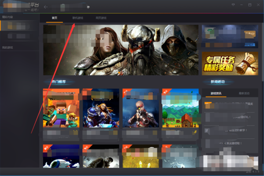
Task: Open the 联机游戏 tab
Action: tap(77, 18)
